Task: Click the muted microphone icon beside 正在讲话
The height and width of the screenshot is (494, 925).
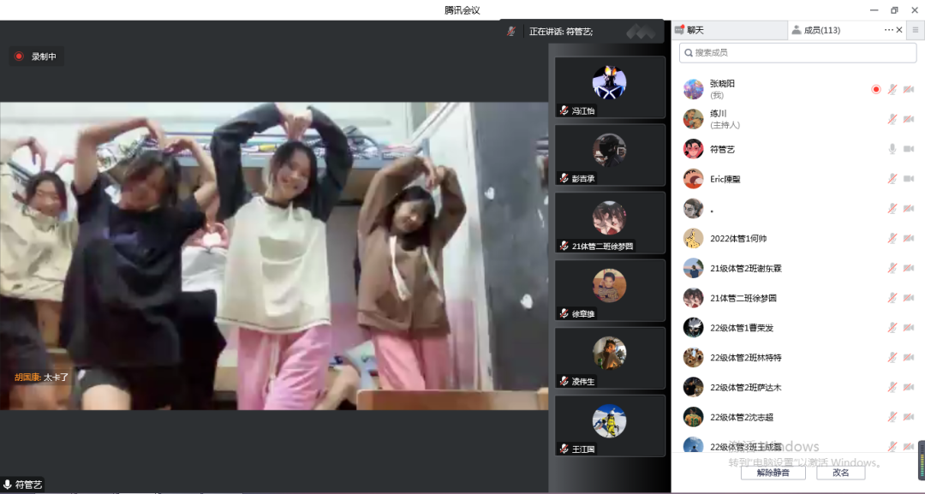Action: tap(511, 31)
